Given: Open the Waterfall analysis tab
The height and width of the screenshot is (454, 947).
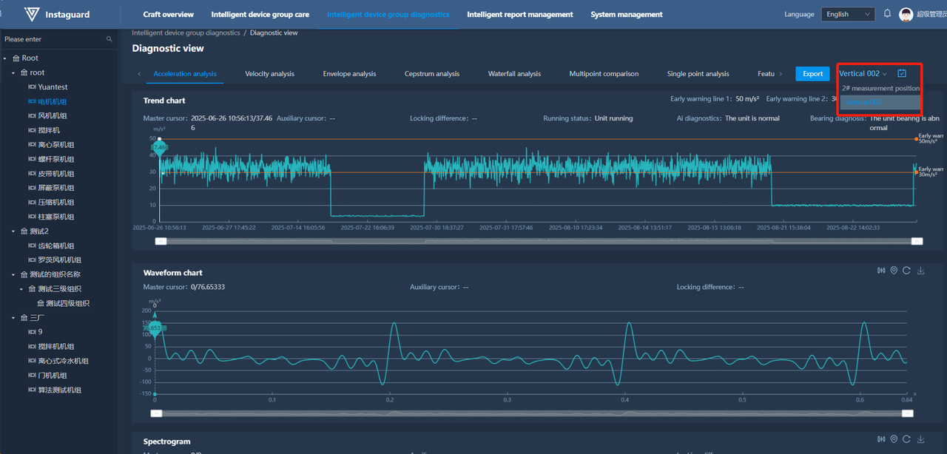Looking at the screenshot, I should (x=514, y=74).
